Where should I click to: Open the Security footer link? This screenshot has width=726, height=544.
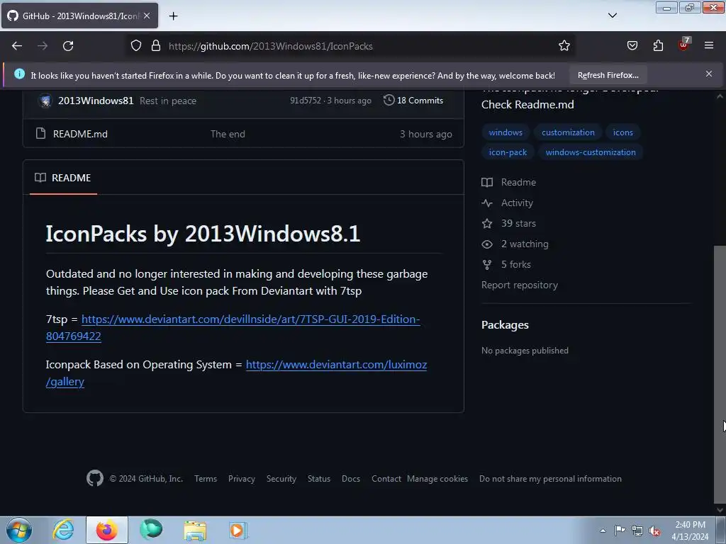[x=281, y=479]
